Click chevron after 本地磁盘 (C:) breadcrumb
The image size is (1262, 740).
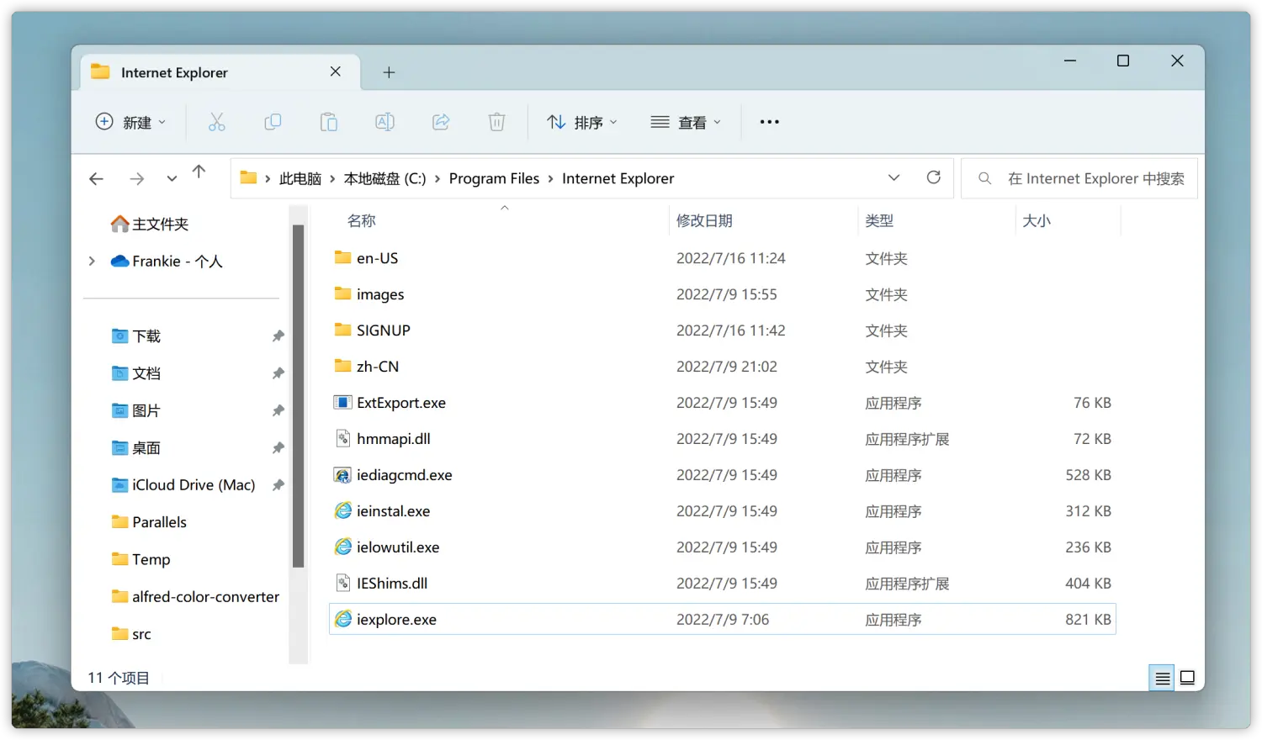pos(437,179)
